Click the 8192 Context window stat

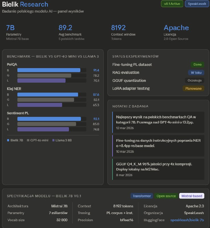tap(118, 28)
